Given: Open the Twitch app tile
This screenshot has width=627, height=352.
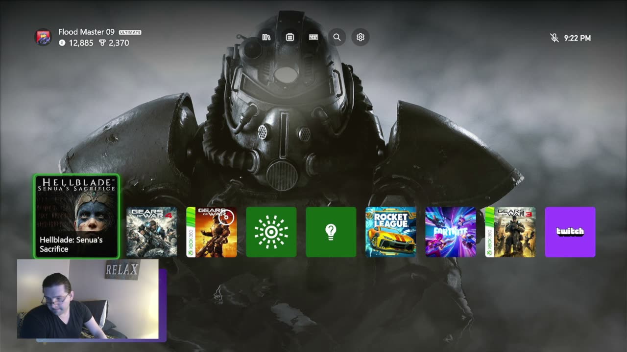Looking at the screenshot, I should [570, 232].
